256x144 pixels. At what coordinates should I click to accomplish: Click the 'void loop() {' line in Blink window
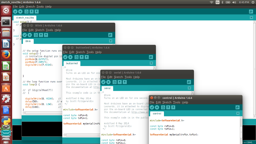31,85
